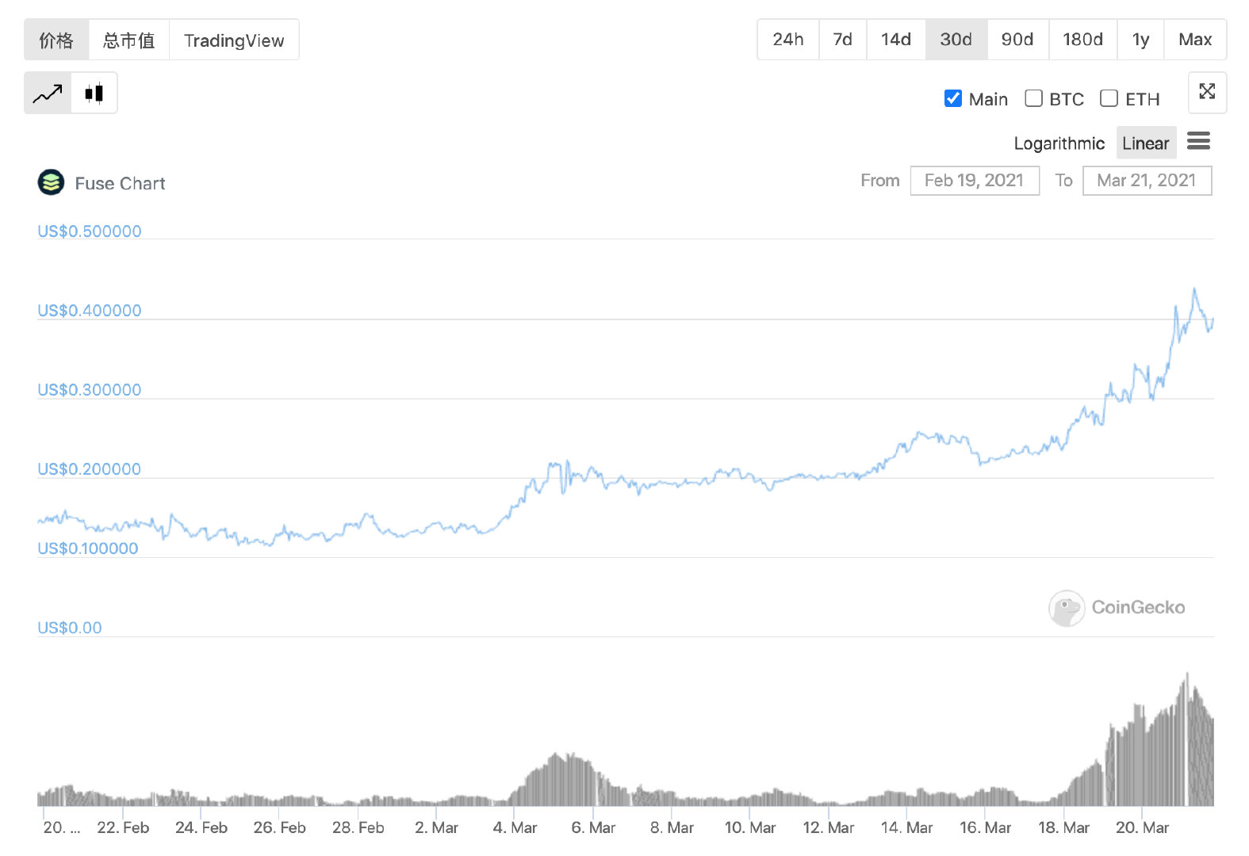Open the To date field Mar 21, 2021
This screenshot has width=1249, height=856.
pyautogui.click(x=1147, y=181)
